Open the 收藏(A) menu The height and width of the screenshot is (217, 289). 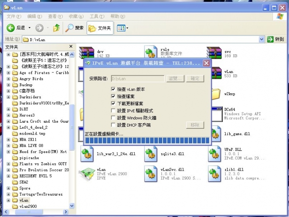(76, 16)
